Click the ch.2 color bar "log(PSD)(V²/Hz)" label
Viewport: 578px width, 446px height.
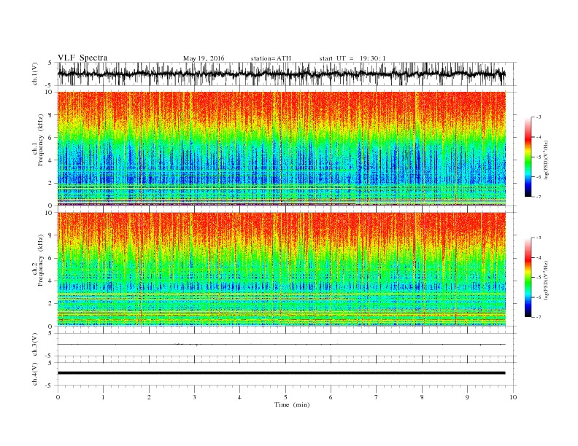546,279
